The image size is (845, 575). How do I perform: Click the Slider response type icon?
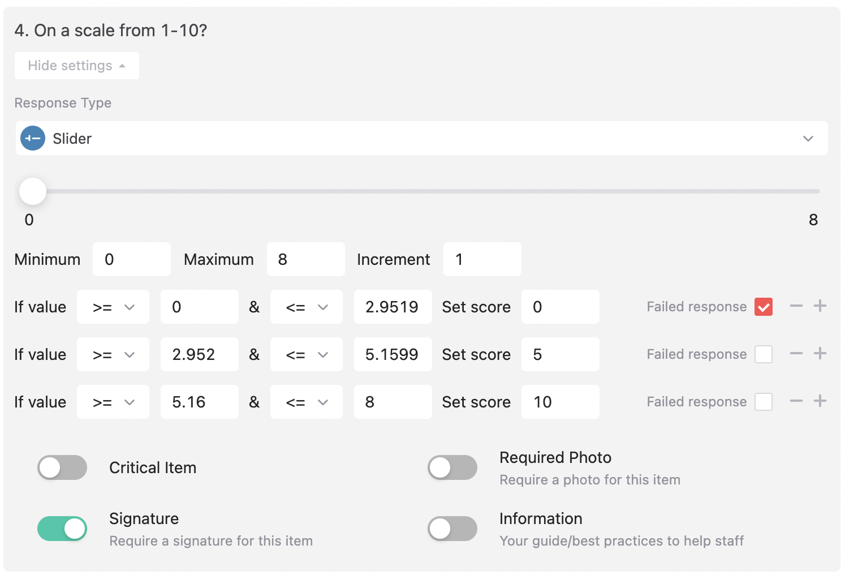pos(33,138)
